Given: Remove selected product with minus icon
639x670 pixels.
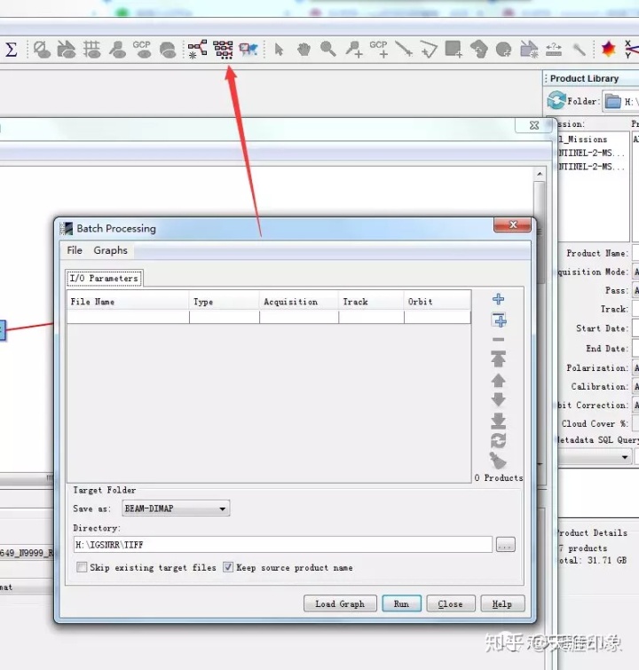Looking at the screenshot, I should (x=498, y=340).
